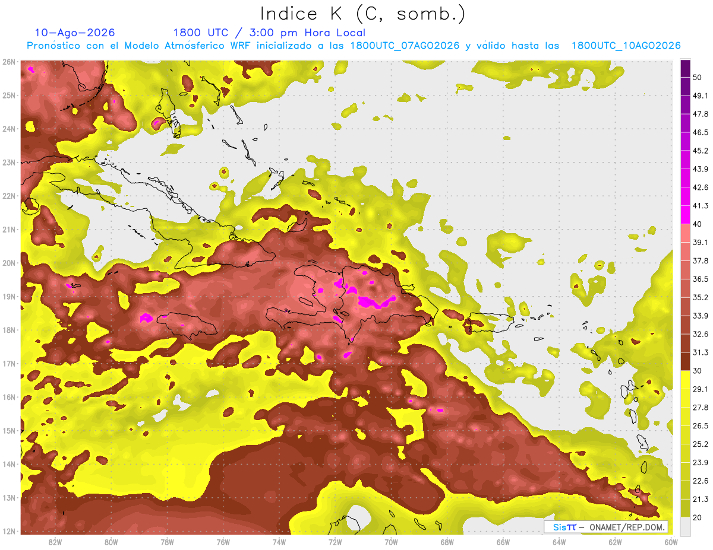Click the latitude label "15N"

pos(9,431)
